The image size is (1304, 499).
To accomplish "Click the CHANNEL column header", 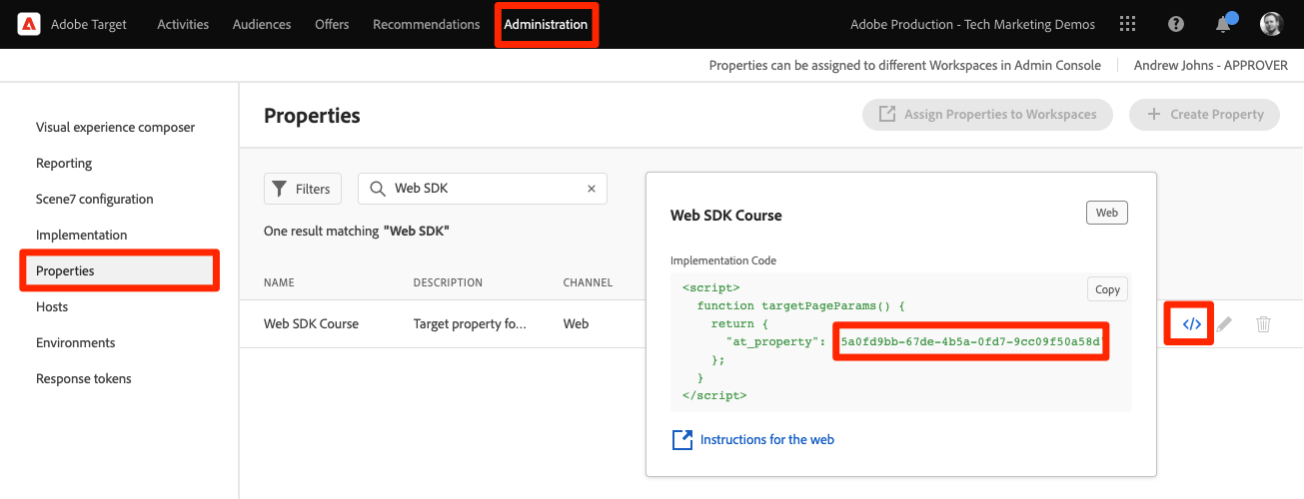I will 588,283.
